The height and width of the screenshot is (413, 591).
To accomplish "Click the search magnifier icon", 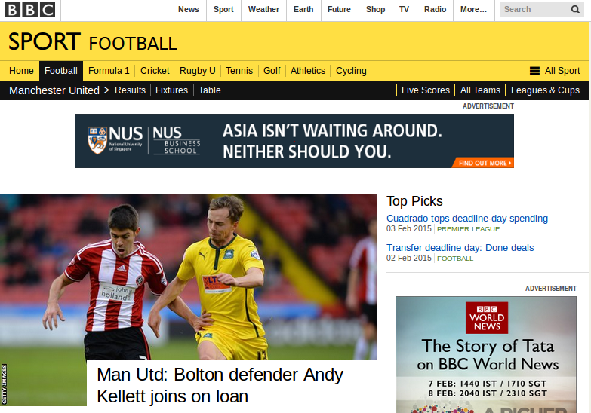I will tap(575, 9).
